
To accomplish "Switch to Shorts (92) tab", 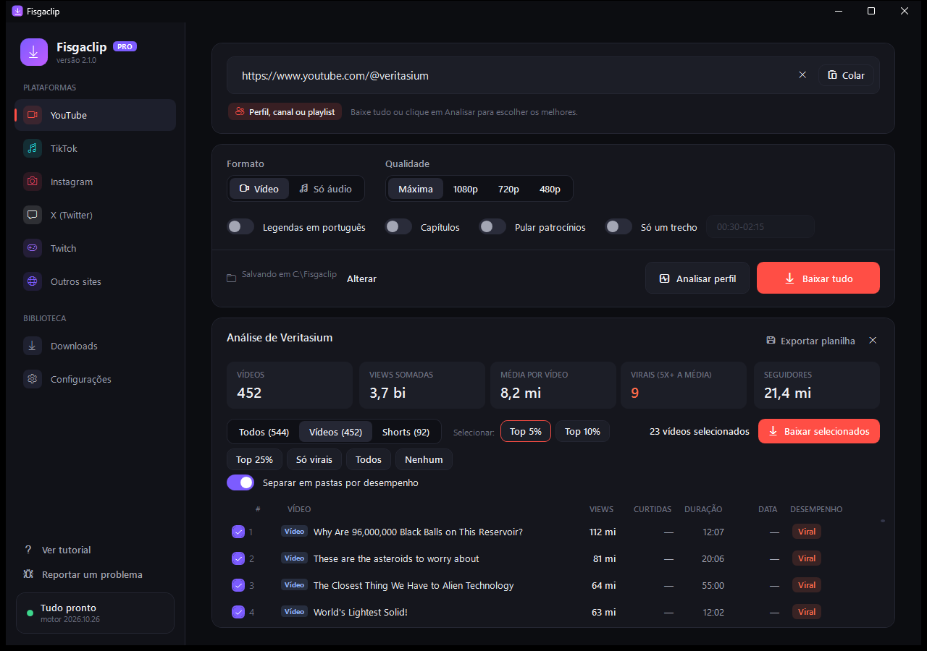I will 406,432.
